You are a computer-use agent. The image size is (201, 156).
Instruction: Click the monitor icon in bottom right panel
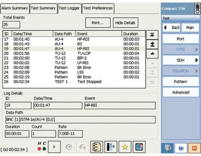pyautogui.click(x=169, y=148)
